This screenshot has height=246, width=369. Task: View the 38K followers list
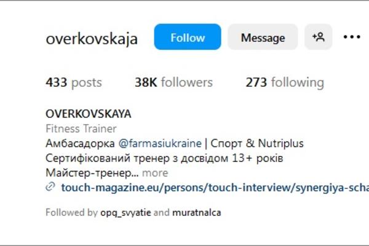[x=173, y=82]
